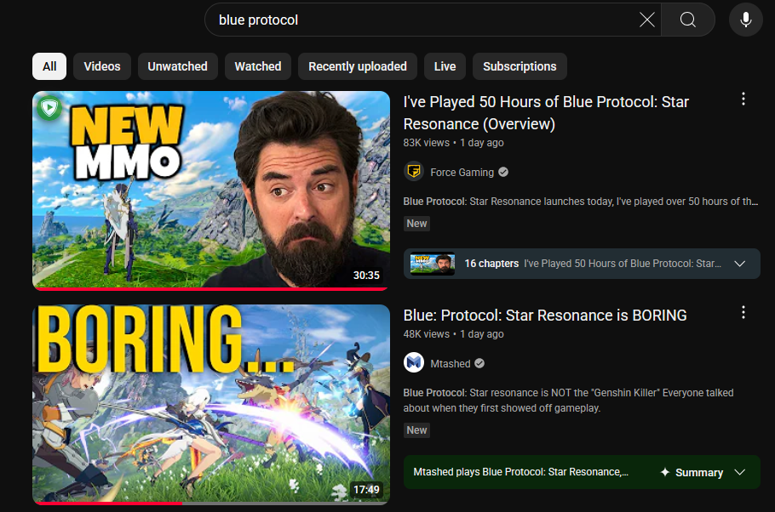Image resolution: width=775 pixels, height=512 pixels.
Task: Select the Videos filter chip
Action: [102, 66]
